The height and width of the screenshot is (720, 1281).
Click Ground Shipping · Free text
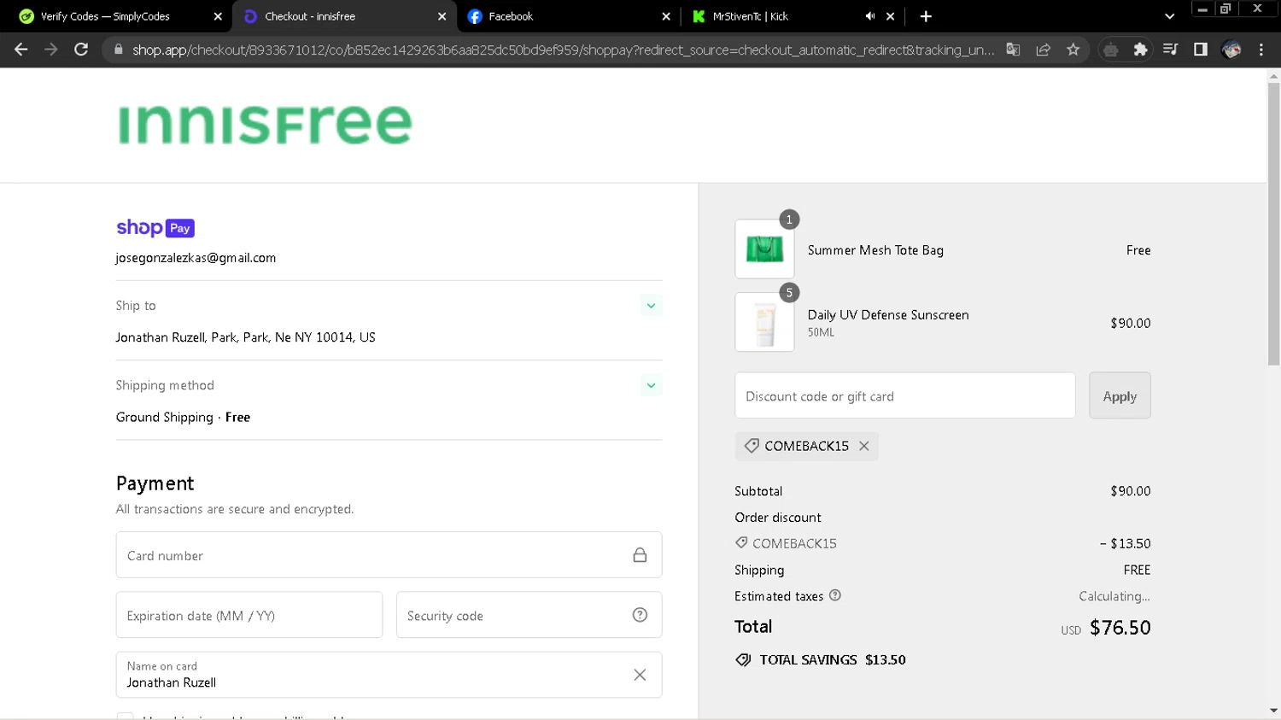pyautogui.click(x=183, y=417)
